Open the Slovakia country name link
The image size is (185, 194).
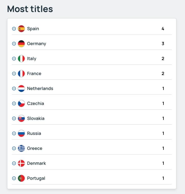tap(36, 118)
